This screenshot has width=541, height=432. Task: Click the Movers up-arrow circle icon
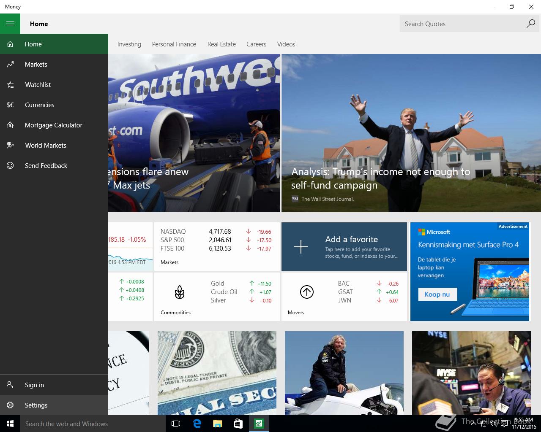307,292
